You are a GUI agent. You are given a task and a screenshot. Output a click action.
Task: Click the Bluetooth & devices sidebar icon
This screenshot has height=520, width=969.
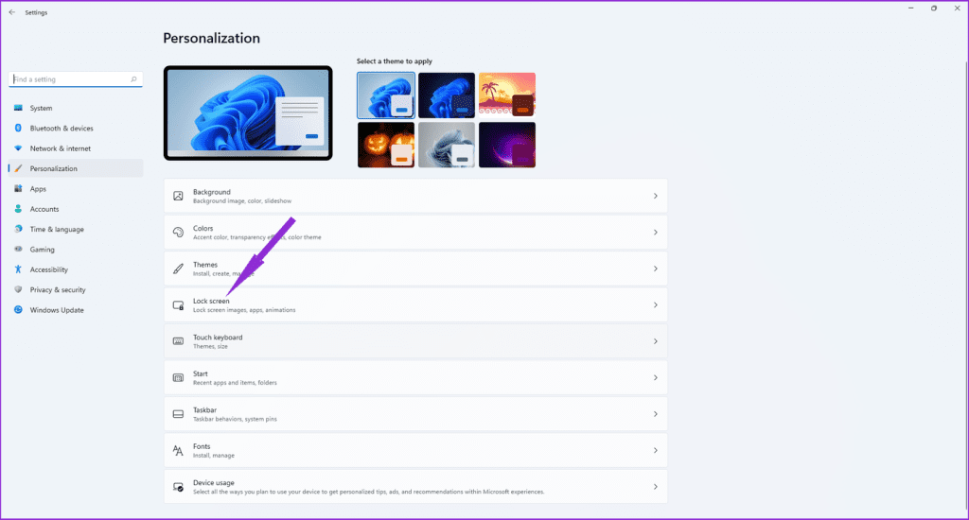coord(18,129)
